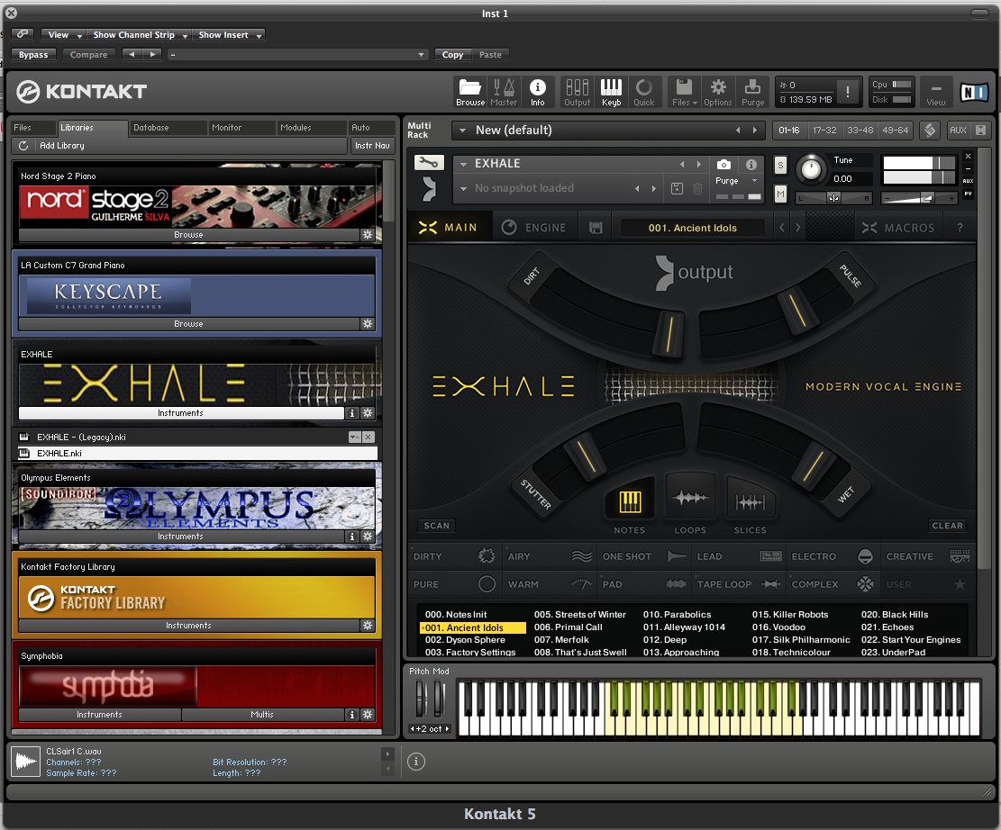Switch to the ENGINE tab

(x=535, y=228)
